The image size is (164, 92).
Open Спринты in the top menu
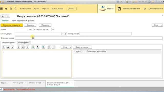pyautogui.click(x=45, y=9)
